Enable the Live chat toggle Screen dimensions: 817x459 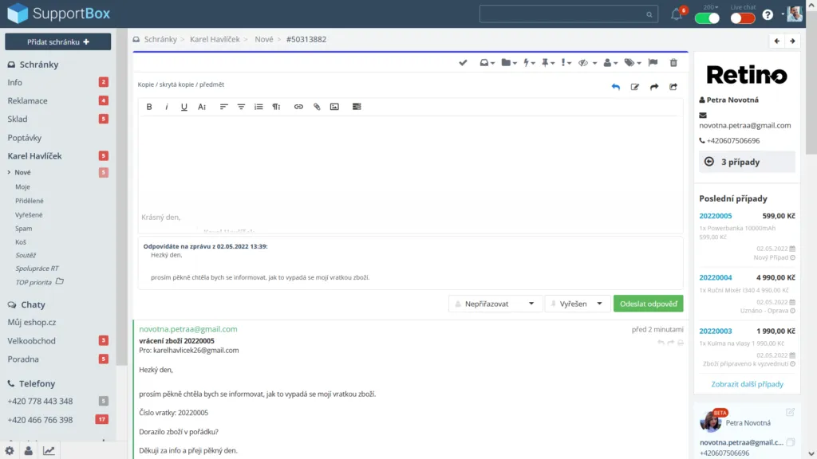pos(742,17)
